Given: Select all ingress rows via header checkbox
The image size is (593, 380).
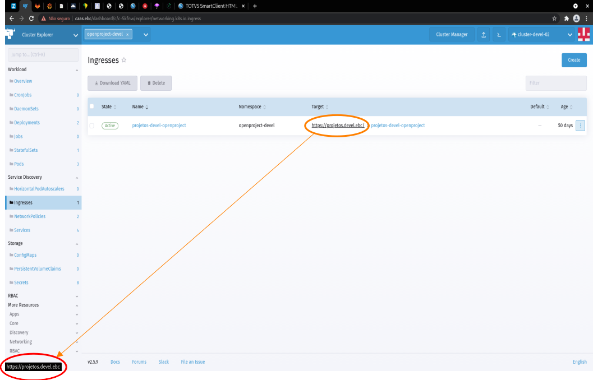Looking at the screenshot, I should (92, 106).
